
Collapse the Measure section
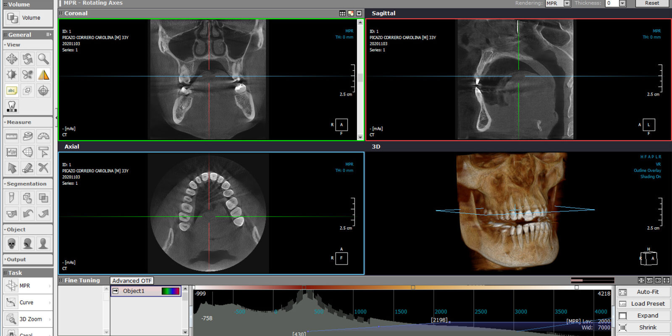(28, 122)
